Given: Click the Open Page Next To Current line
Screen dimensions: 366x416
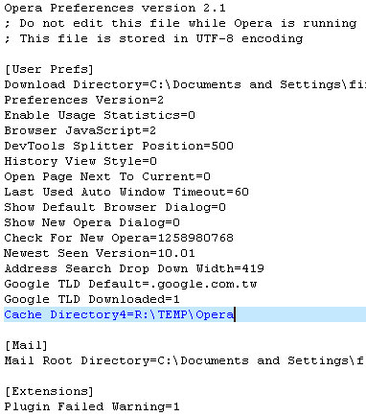Looking at the screenshot, I should [107, 176].
